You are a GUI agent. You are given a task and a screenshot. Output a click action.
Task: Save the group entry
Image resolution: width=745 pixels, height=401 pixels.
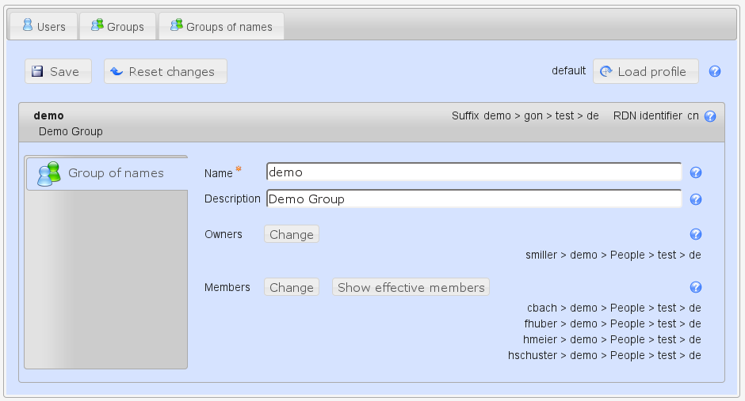pyautogui.click(x=58, y=71)
